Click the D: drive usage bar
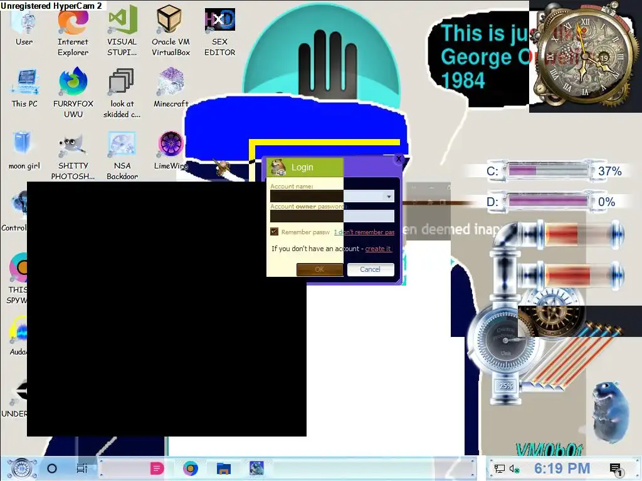Viewport: 642px width, 481px height. 548,201
